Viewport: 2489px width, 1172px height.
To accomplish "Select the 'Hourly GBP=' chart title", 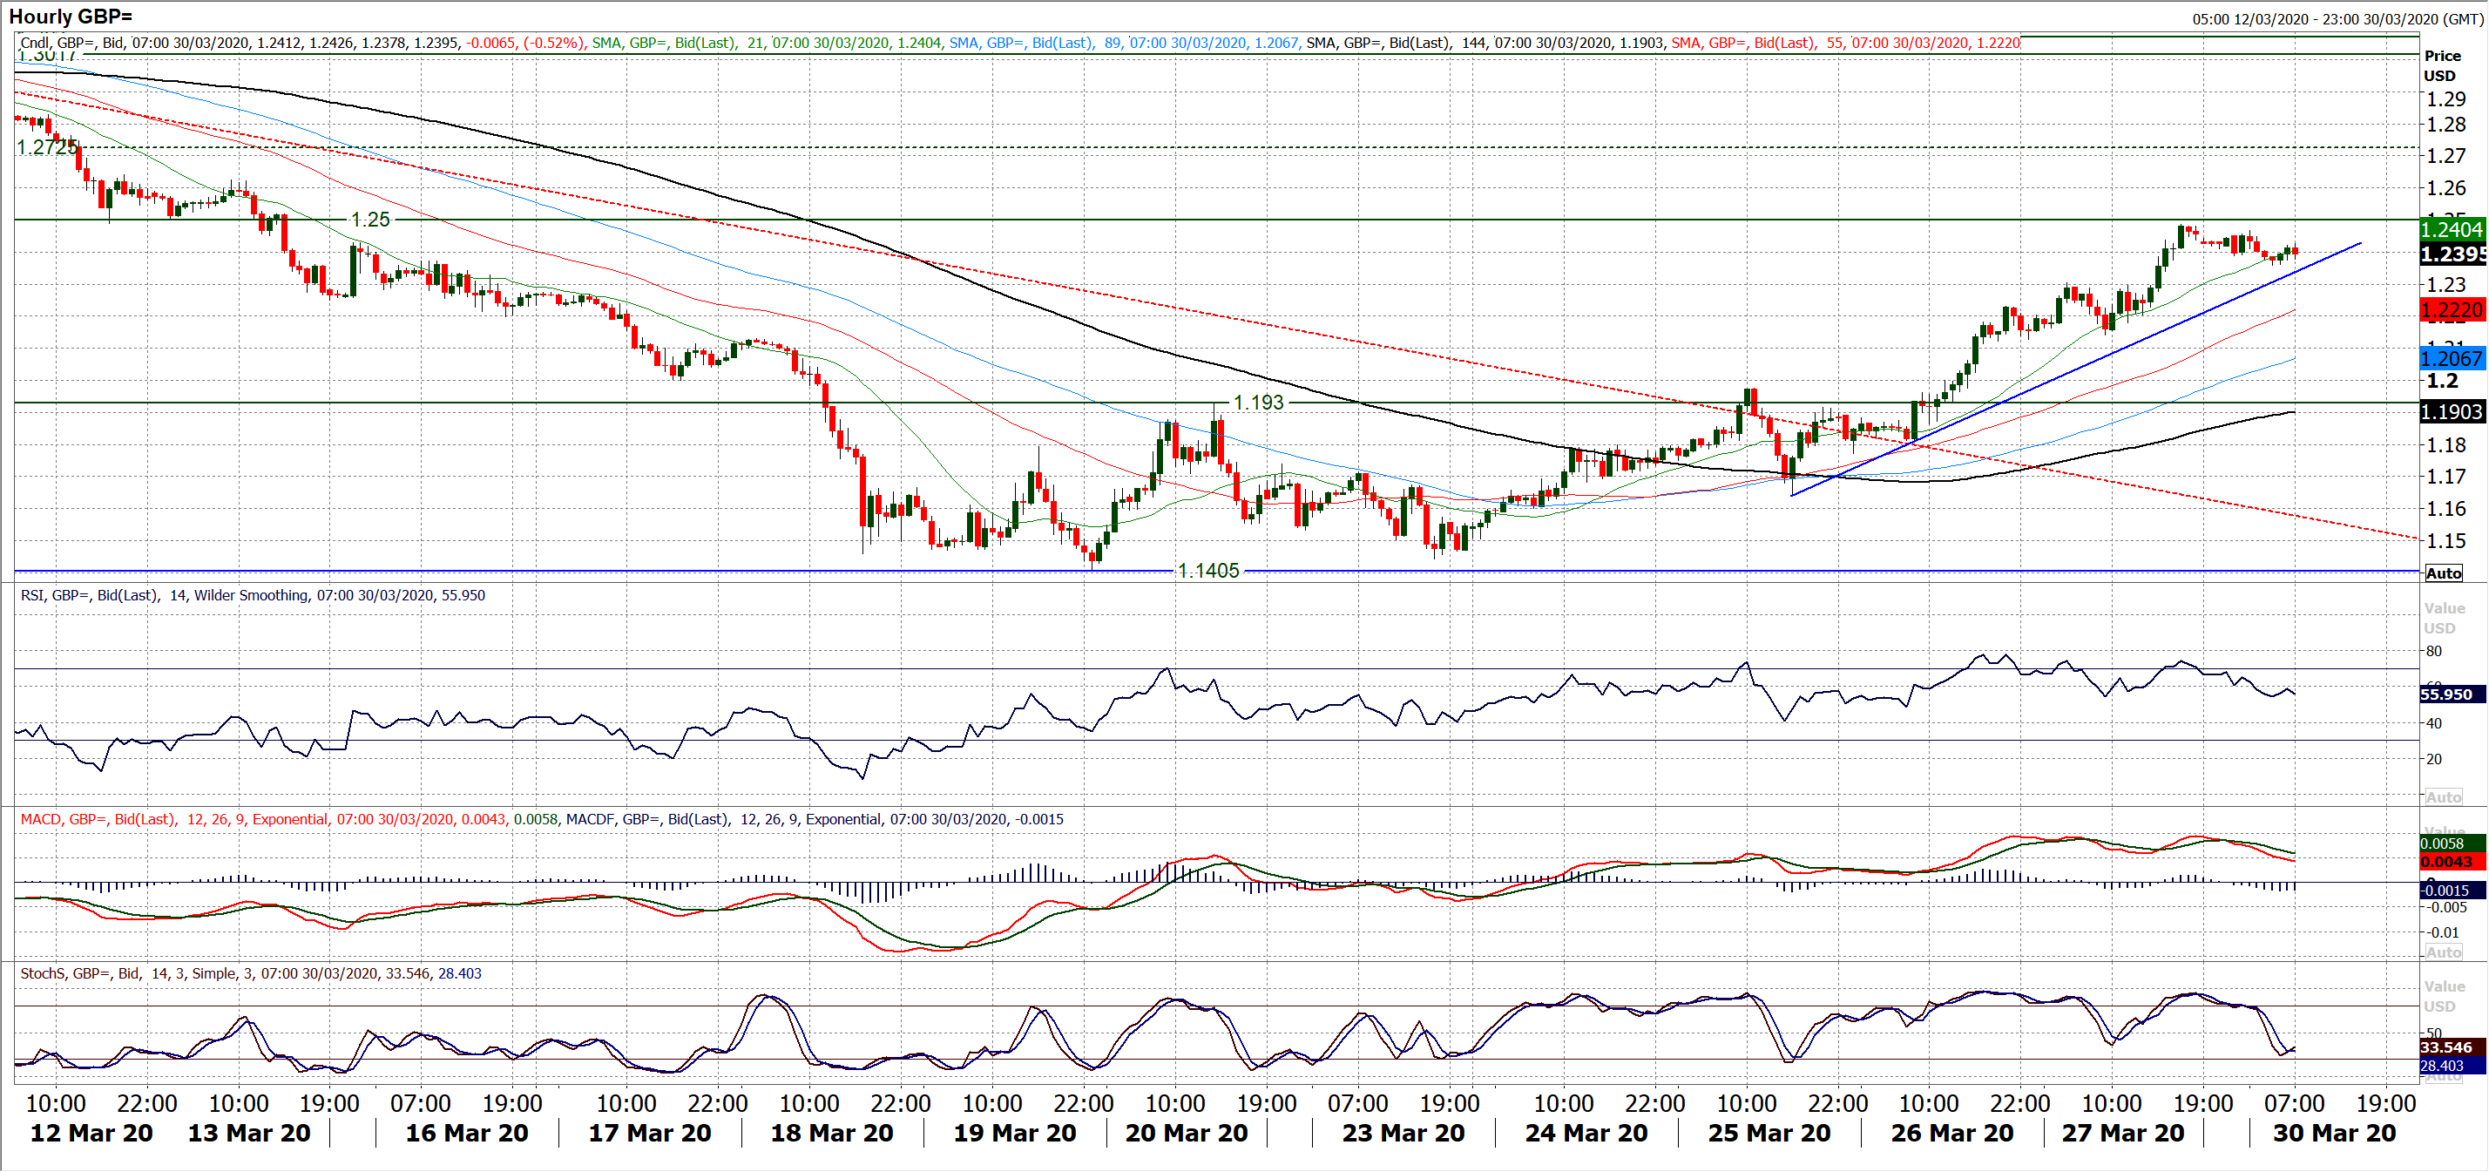I will coord(71,17).
